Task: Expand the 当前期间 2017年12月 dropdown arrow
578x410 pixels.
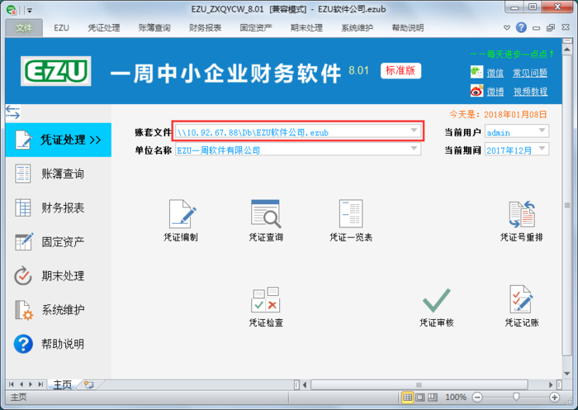Action: tap(542, 148)
